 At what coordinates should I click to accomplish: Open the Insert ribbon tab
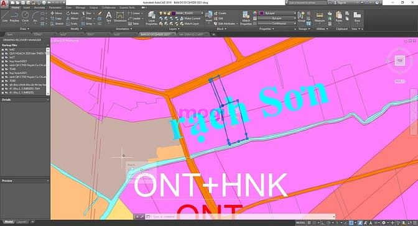point(27,7)
